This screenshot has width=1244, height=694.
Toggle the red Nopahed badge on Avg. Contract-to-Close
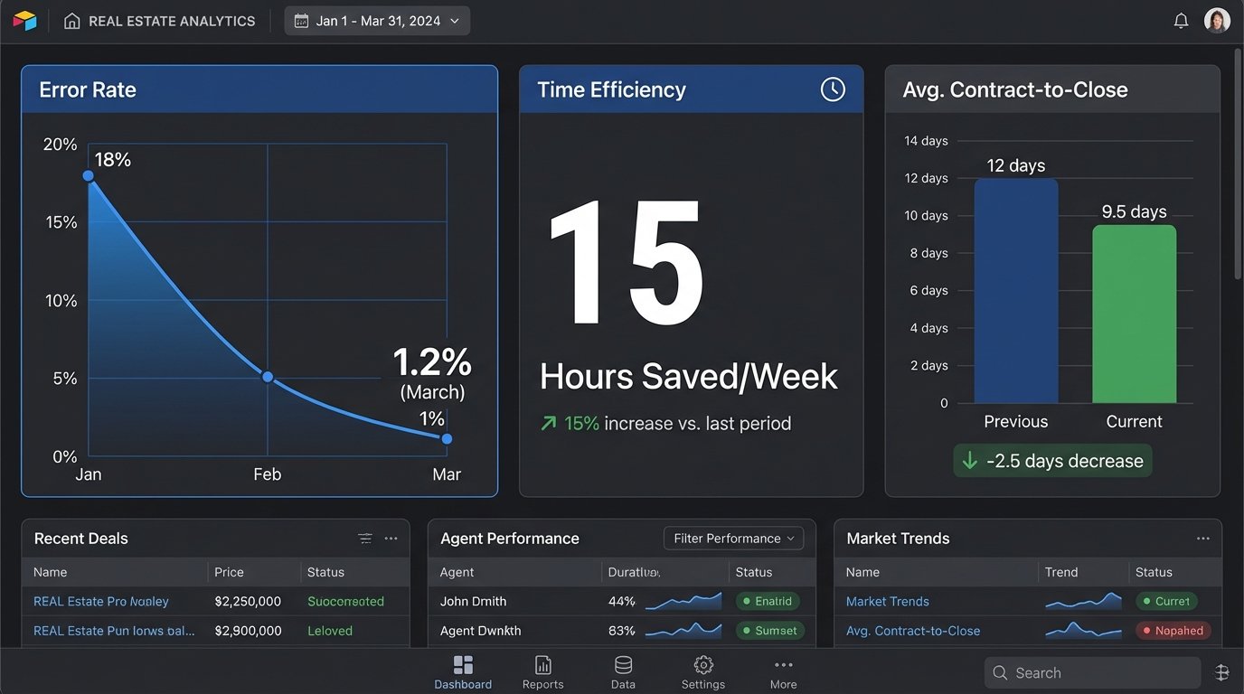[x=1173, y=630]
